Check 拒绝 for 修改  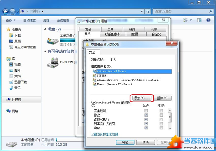(161, 115)
